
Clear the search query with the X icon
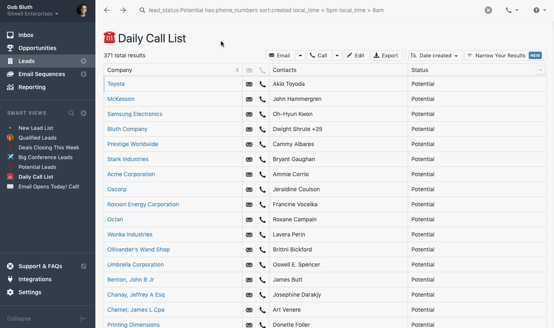point(488,10)
